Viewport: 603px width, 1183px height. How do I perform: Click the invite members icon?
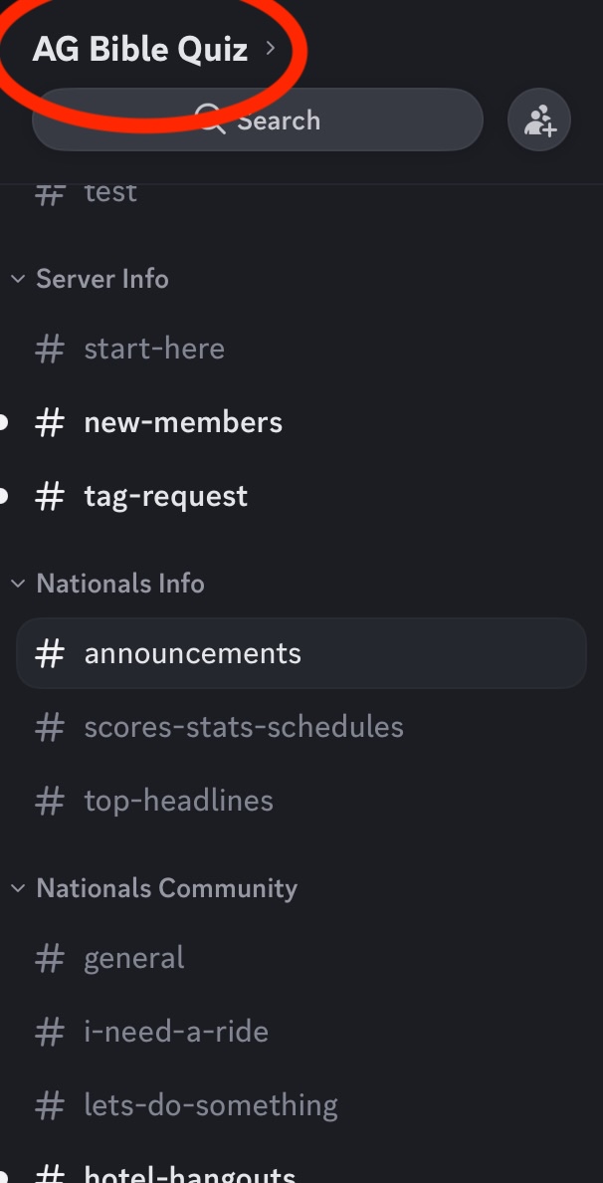tap(538, 121)
